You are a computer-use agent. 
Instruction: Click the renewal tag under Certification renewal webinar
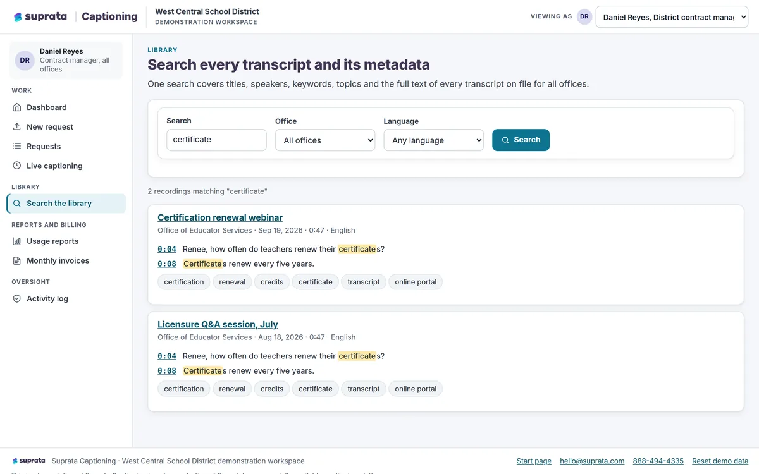[232, 282]
